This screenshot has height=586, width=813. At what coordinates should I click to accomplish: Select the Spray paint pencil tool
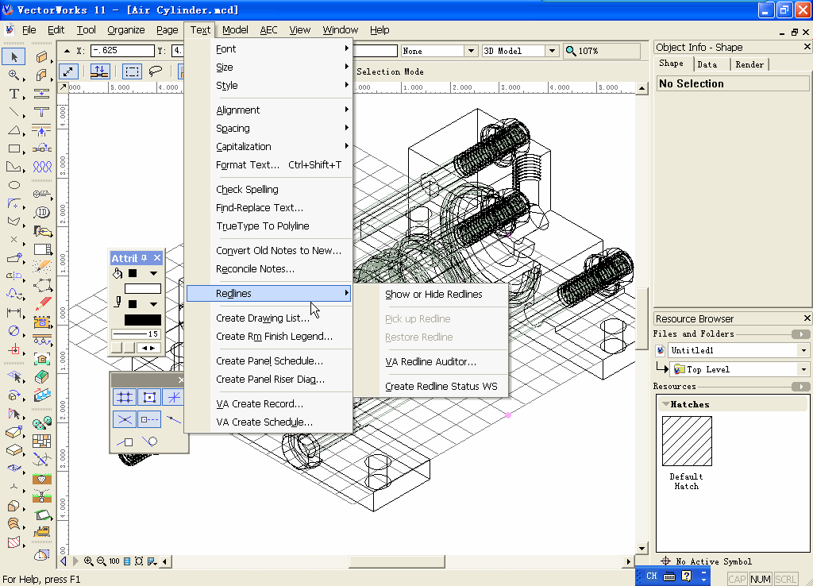point(41,267)
